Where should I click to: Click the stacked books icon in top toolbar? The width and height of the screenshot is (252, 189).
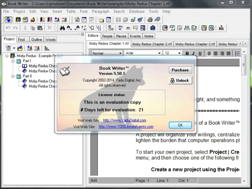pyautogui.click(x=26, y=20)
